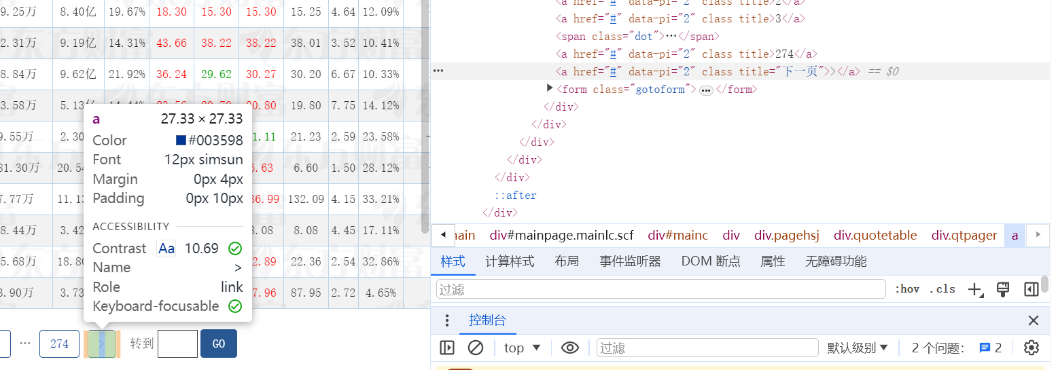Open the 2 issues message icon

coord(990,348)
